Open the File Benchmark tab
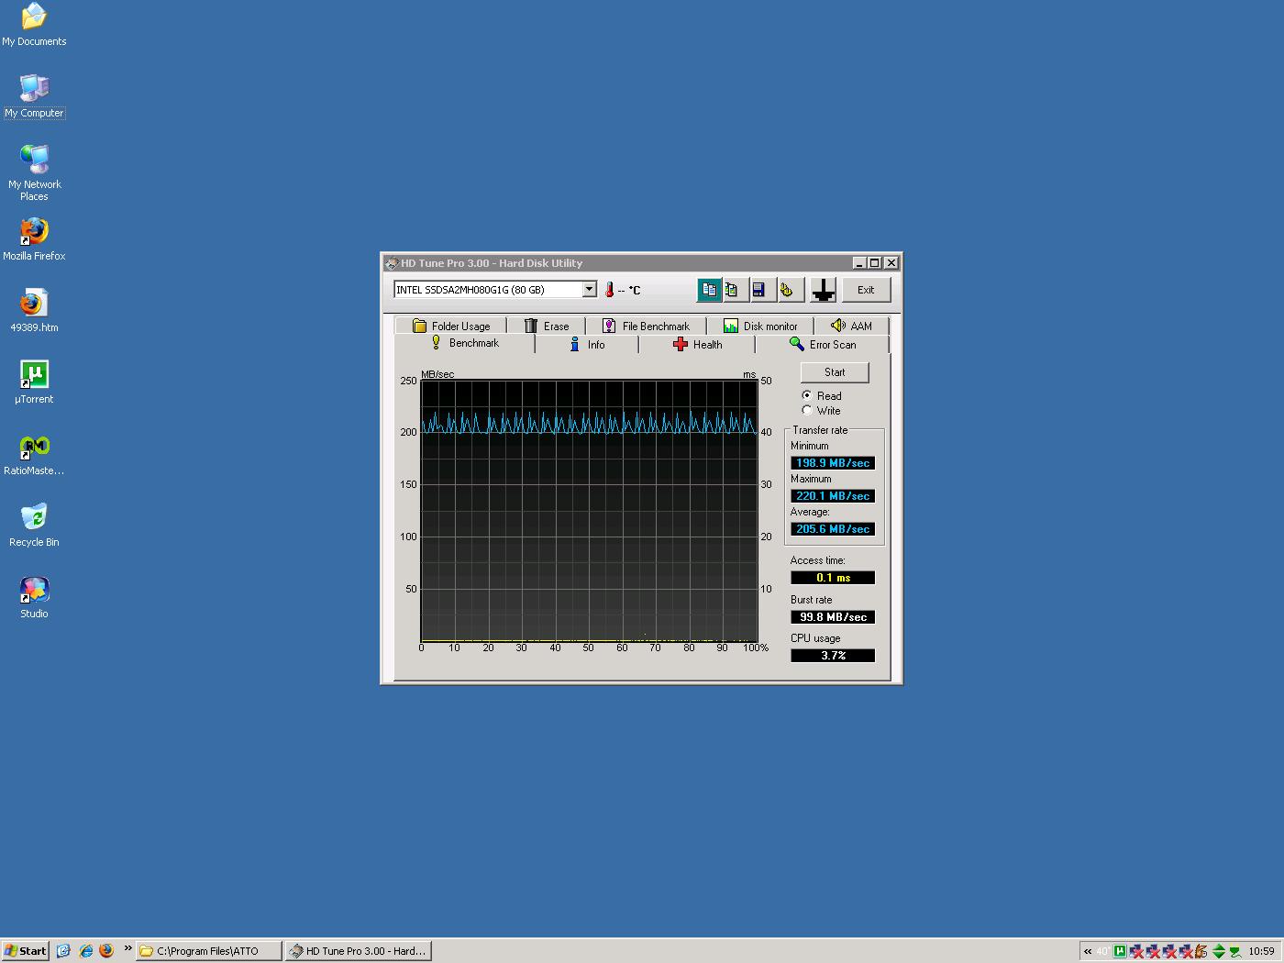1284x963 pixels. point(646,326)
